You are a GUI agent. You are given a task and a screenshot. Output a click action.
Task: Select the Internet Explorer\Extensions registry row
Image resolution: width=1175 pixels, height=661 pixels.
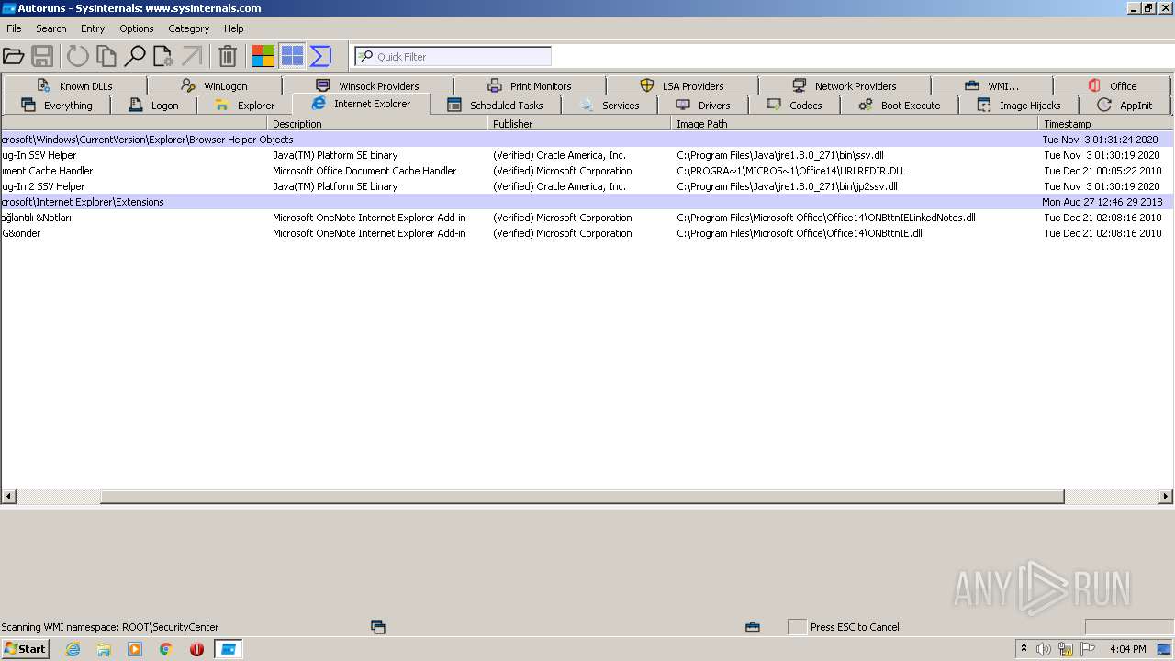click(587, 202)
